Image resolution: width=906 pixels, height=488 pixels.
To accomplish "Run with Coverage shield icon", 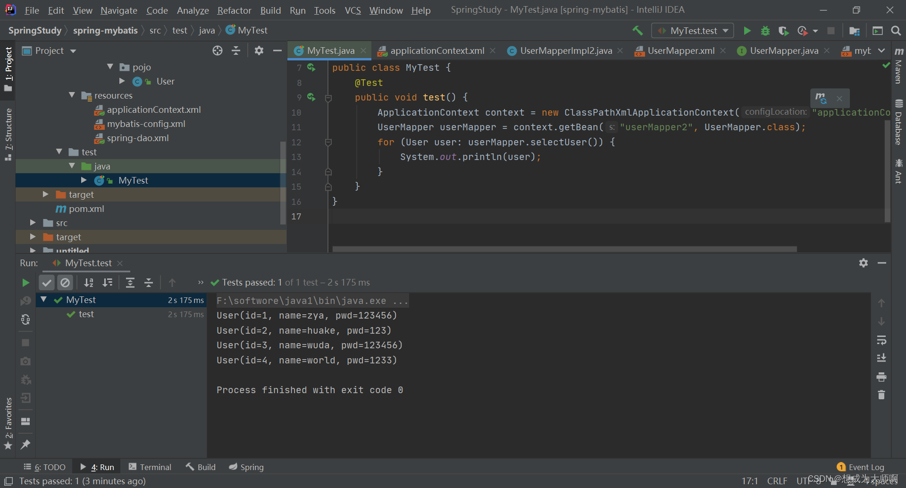I will (783, 31).
